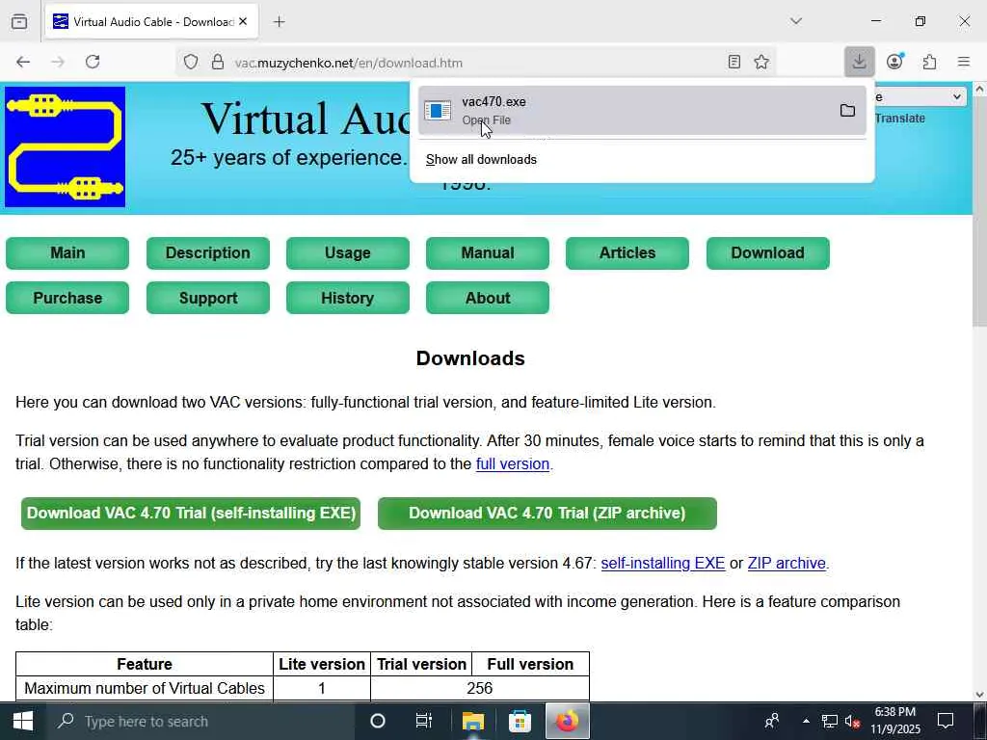Follow the full version link

tap(513, 464)
